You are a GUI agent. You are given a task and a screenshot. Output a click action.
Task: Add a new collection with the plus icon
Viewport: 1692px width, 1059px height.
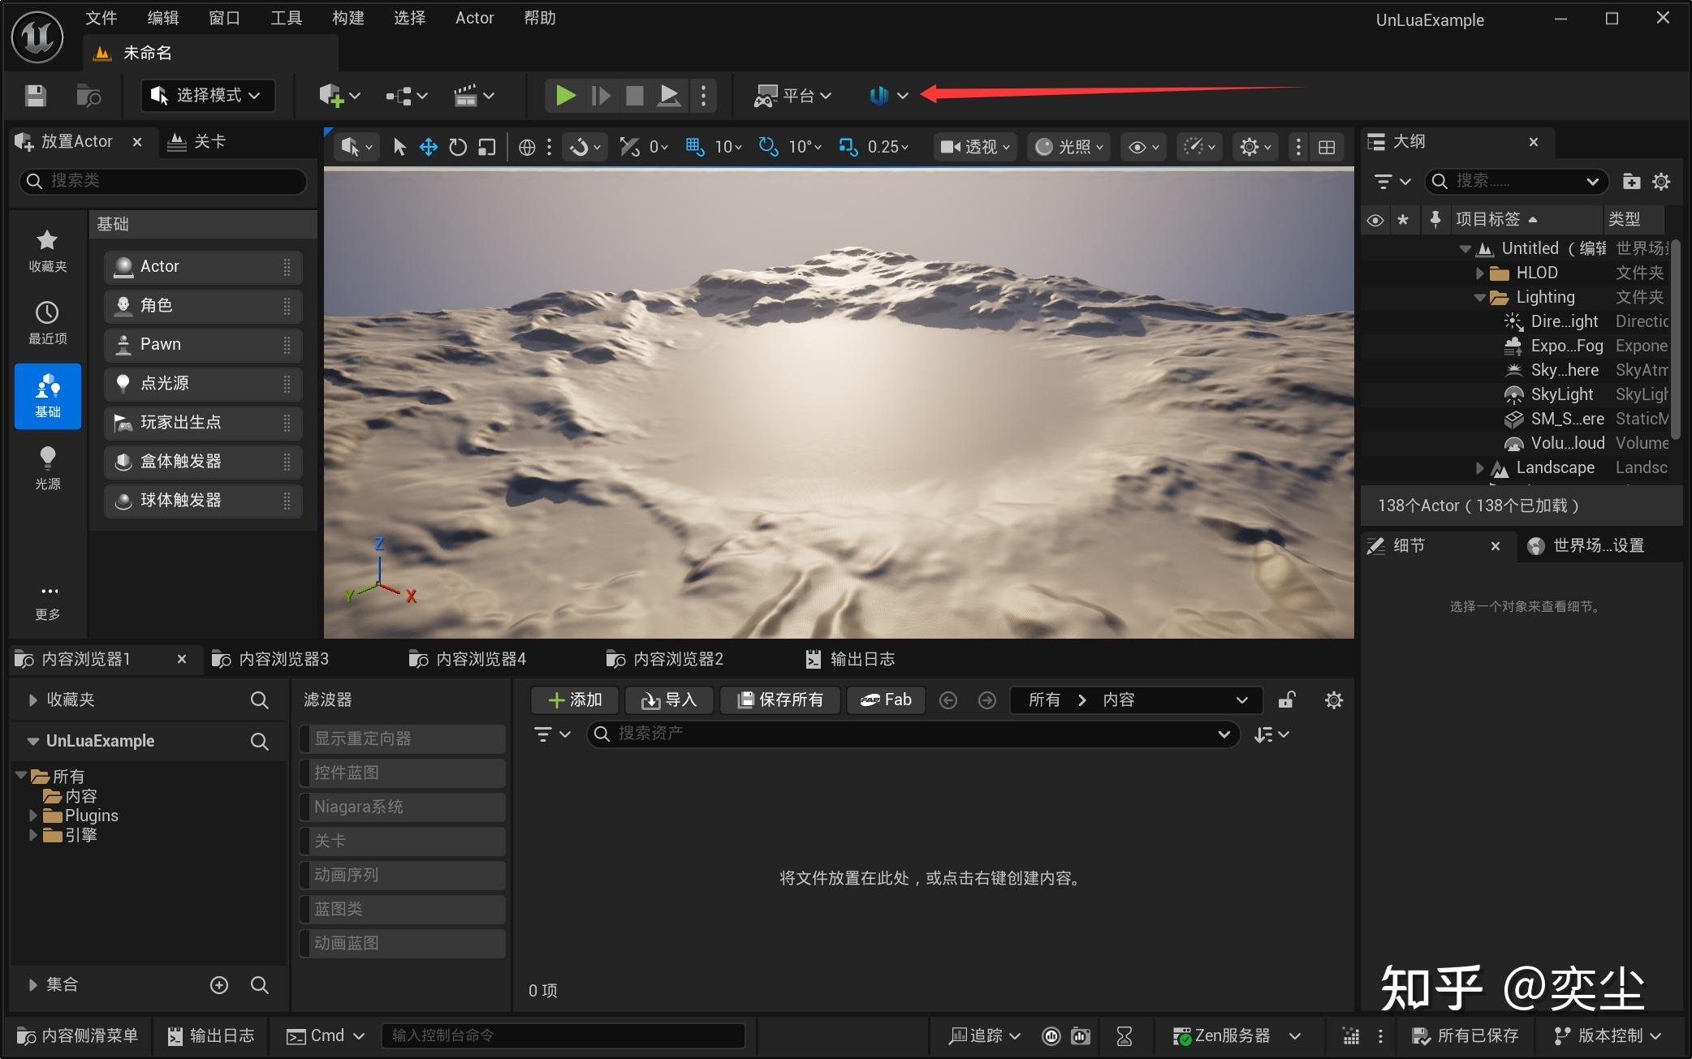219,985
